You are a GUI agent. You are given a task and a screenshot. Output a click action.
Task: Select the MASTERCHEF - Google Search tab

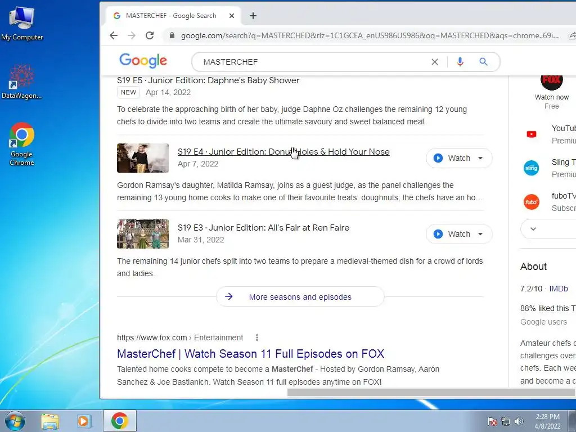(x=171, y=16)
